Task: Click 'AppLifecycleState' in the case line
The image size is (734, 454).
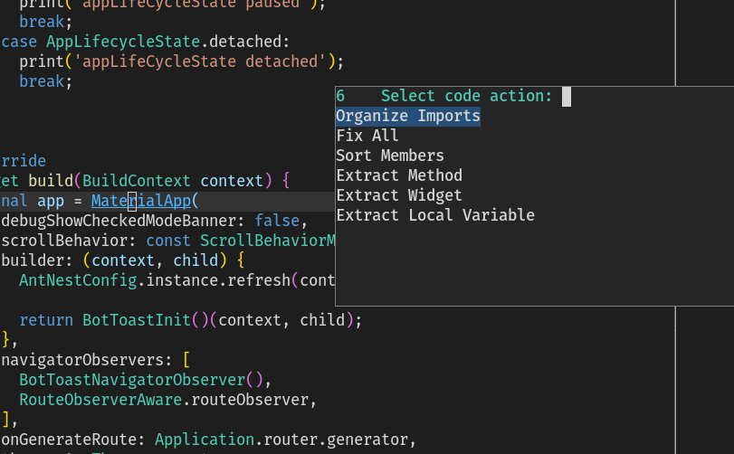Action: (x=123, y=43)
